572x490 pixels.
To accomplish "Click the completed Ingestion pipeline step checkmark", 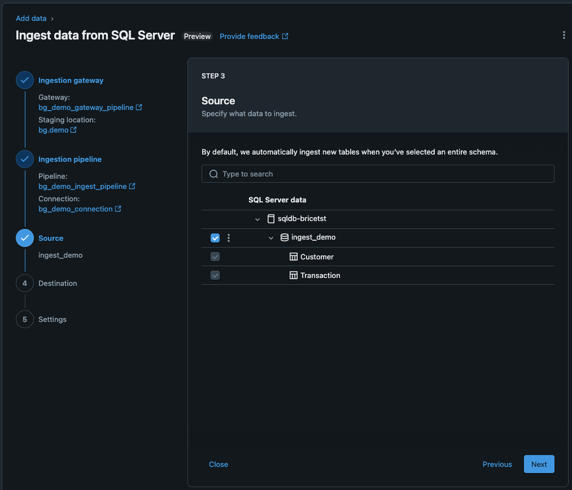I will tap(25, 159).
